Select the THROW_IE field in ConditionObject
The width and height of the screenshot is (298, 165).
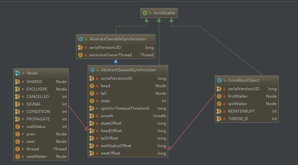238,119
